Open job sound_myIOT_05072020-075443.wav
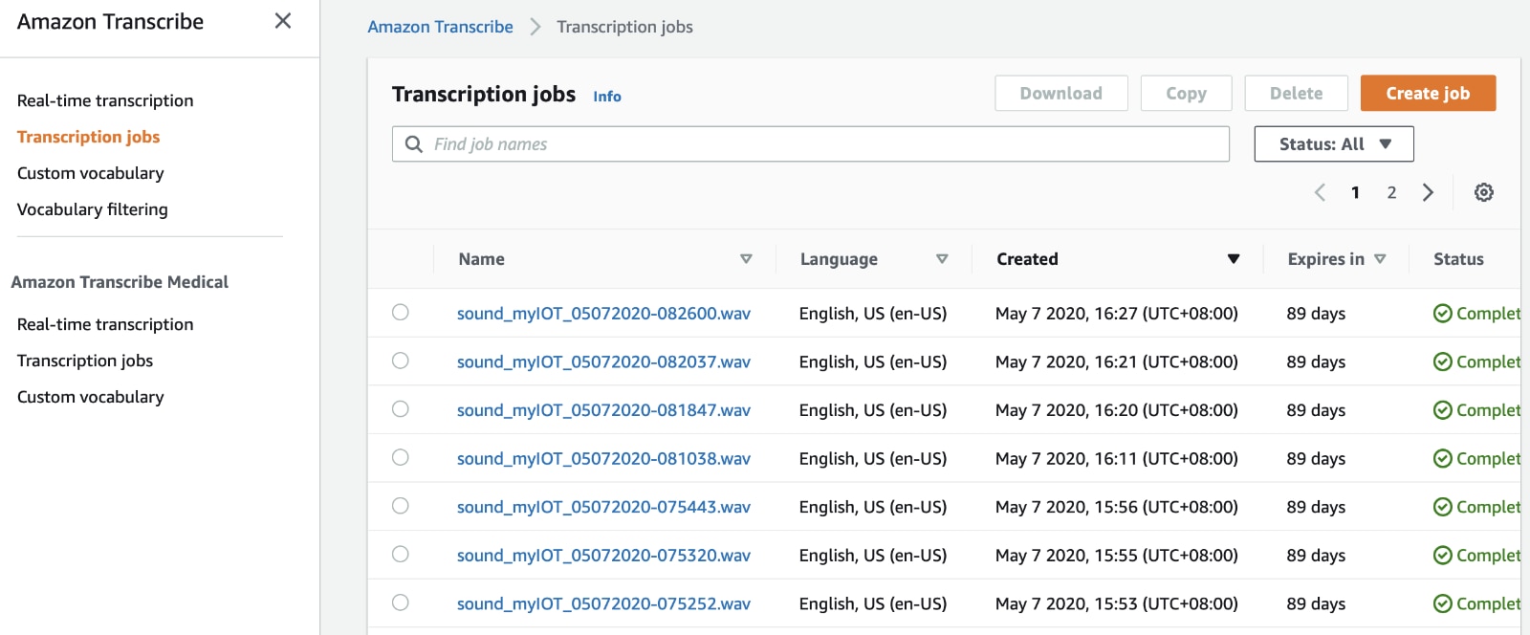 pyautogui.click(x=603, y=507)
